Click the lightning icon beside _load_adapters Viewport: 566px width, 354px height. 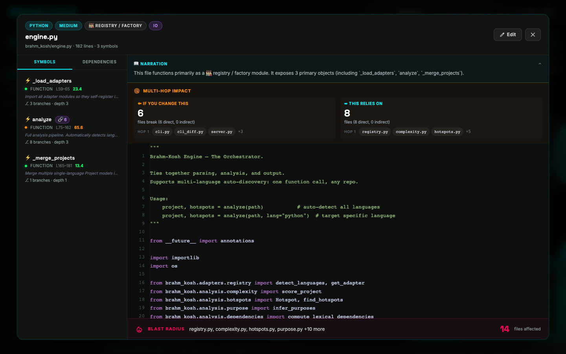[x=28, y=81]
